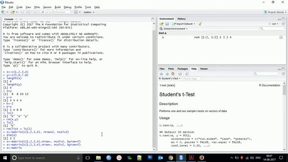Click the clear workspace broom icon

[200, 24]
